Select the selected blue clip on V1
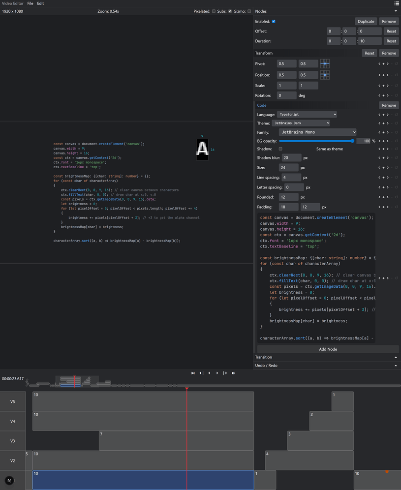The height and width of the screenshot is (490, 401). pos(143,480)
